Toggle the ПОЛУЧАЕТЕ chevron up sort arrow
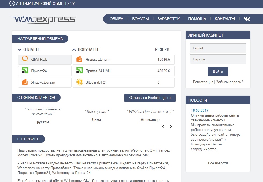The width and height of the screenshot is (263, 182). coord(74,49)
